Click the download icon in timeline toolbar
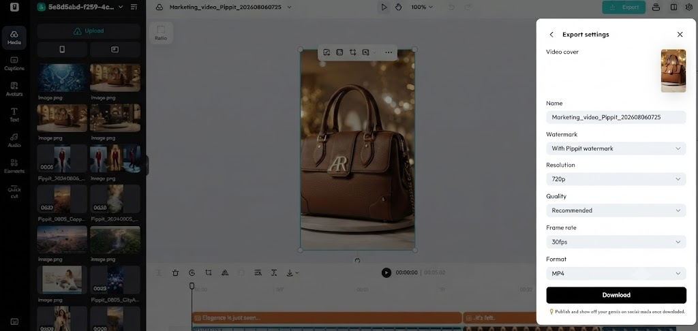The height and width of the screenshot is (331, 698). [x=289, y=272]
